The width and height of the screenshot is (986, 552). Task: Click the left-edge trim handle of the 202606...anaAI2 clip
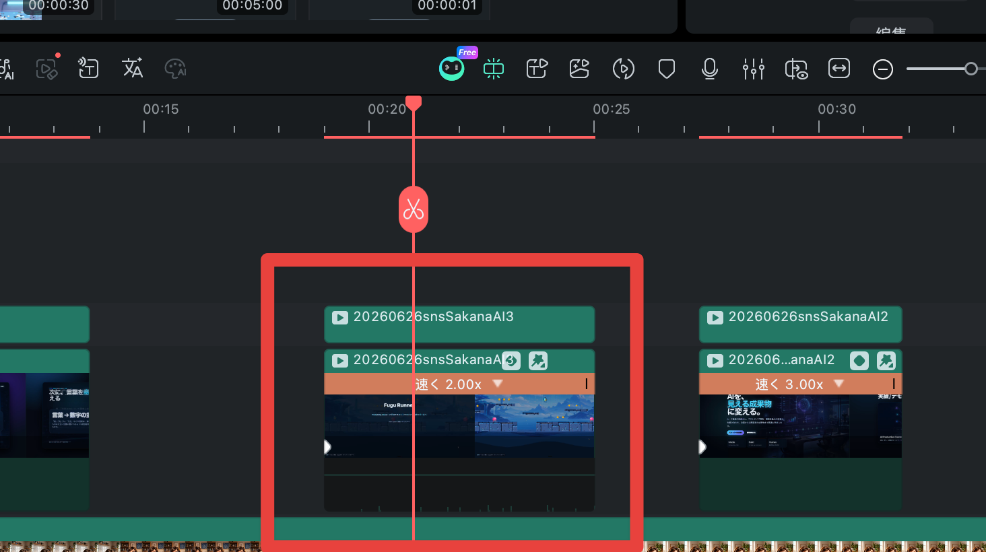702,446
